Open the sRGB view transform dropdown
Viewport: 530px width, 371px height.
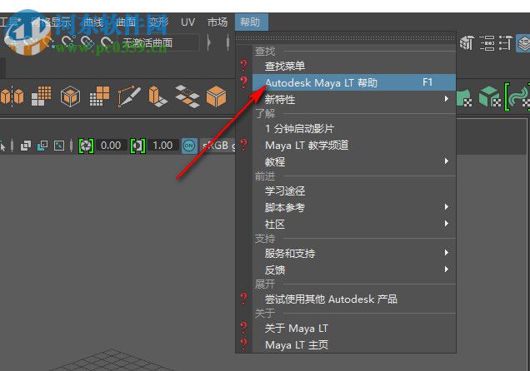[x=217, y=146]
